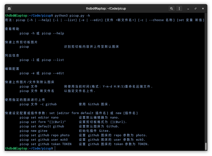
Task: Close the terminal window
Action: (203, 8)
